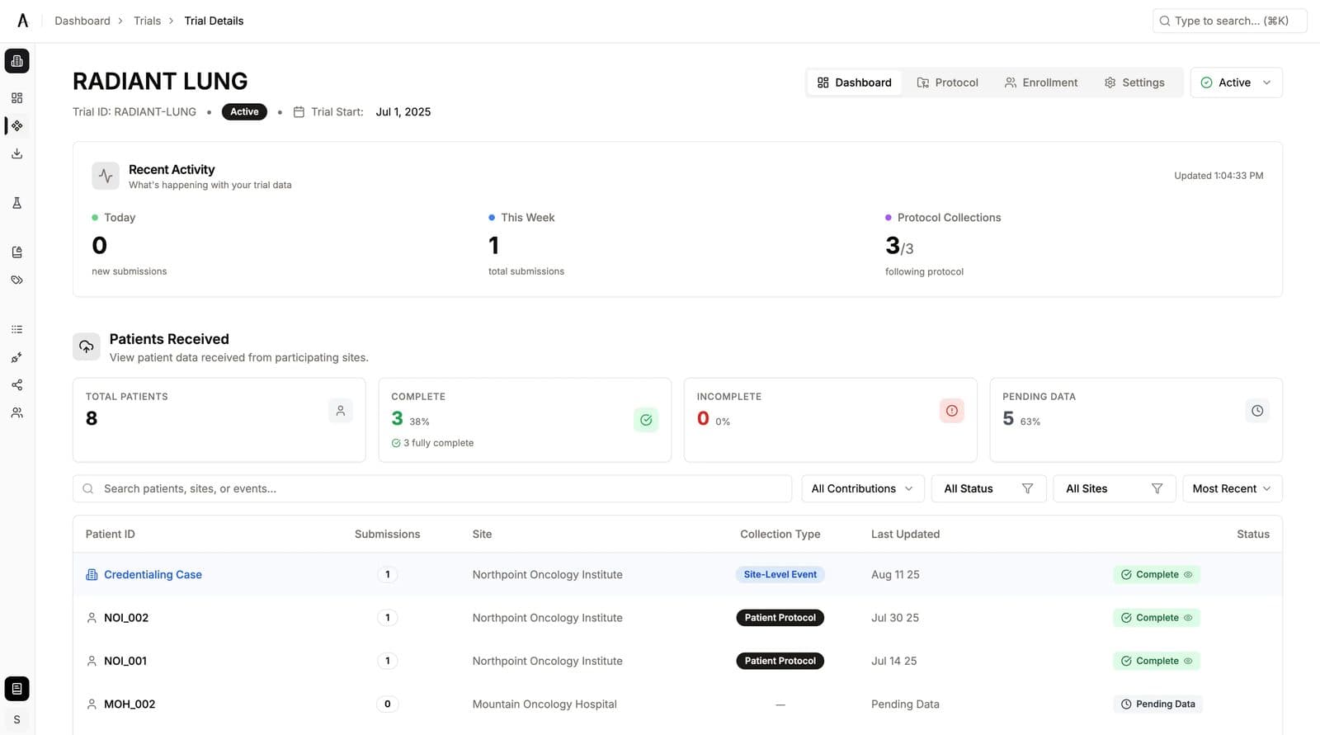Click the person icon beside NOI_002
The width and height of the screenshot is (1320, 735).
[x=92, y=618]
